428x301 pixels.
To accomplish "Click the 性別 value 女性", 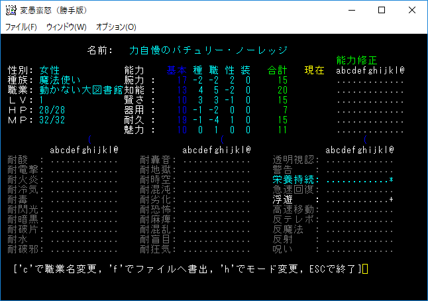I will pos(50,70).
